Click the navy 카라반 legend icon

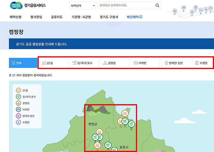click(19, 109)
